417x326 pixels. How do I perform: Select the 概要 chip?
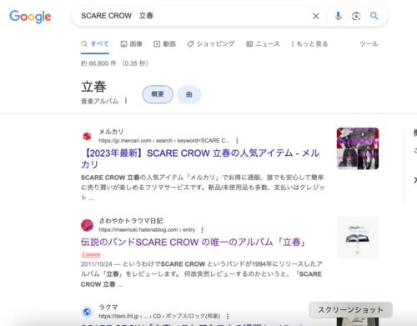[x=158, y=94]
